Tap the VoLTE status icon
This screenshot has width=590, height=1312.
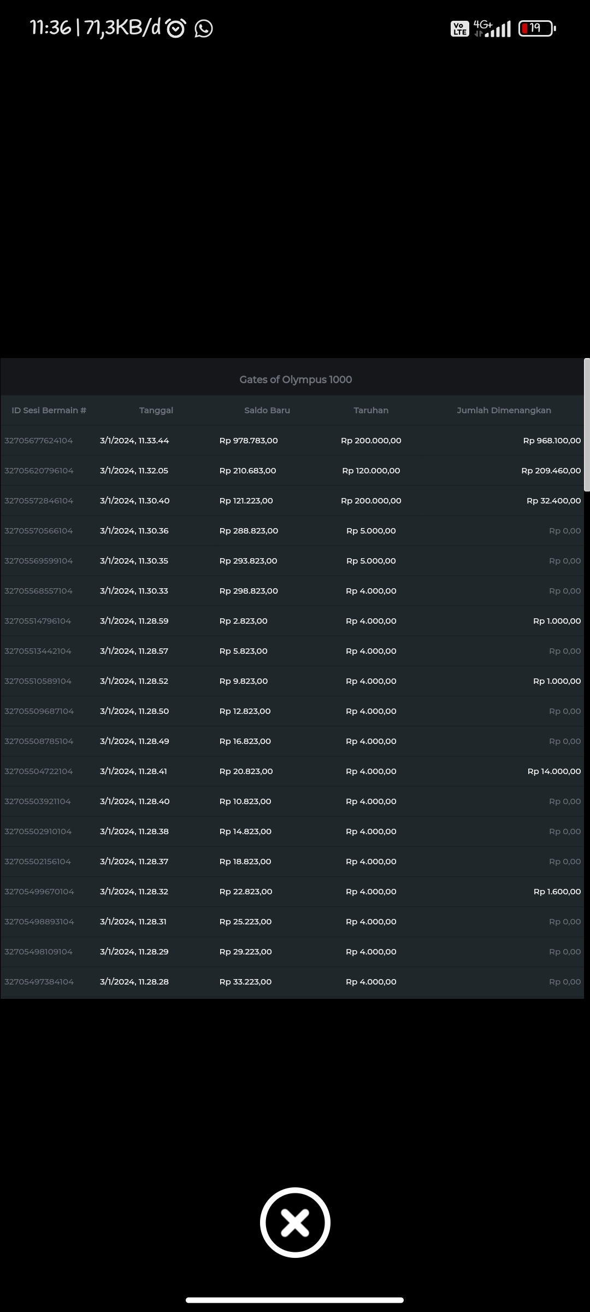(459, 28)
